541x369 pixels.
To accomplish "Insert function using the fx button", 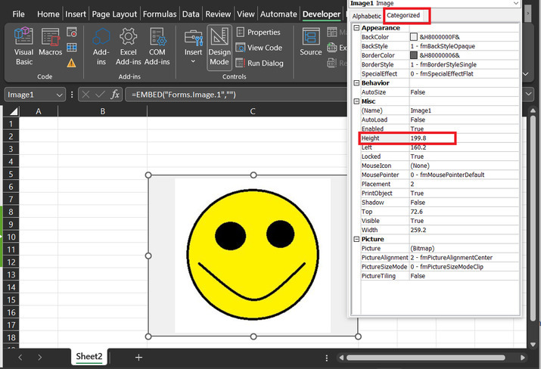I will (115, 95).
